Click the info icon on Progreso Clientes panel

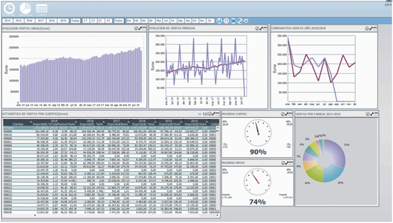(x=283, y=114)
